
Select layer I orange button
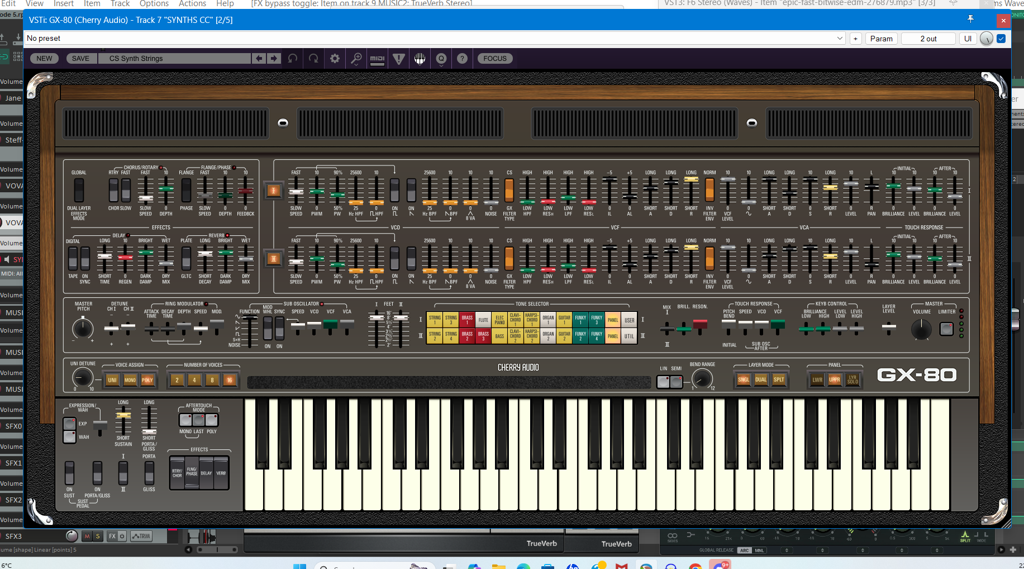274,191
